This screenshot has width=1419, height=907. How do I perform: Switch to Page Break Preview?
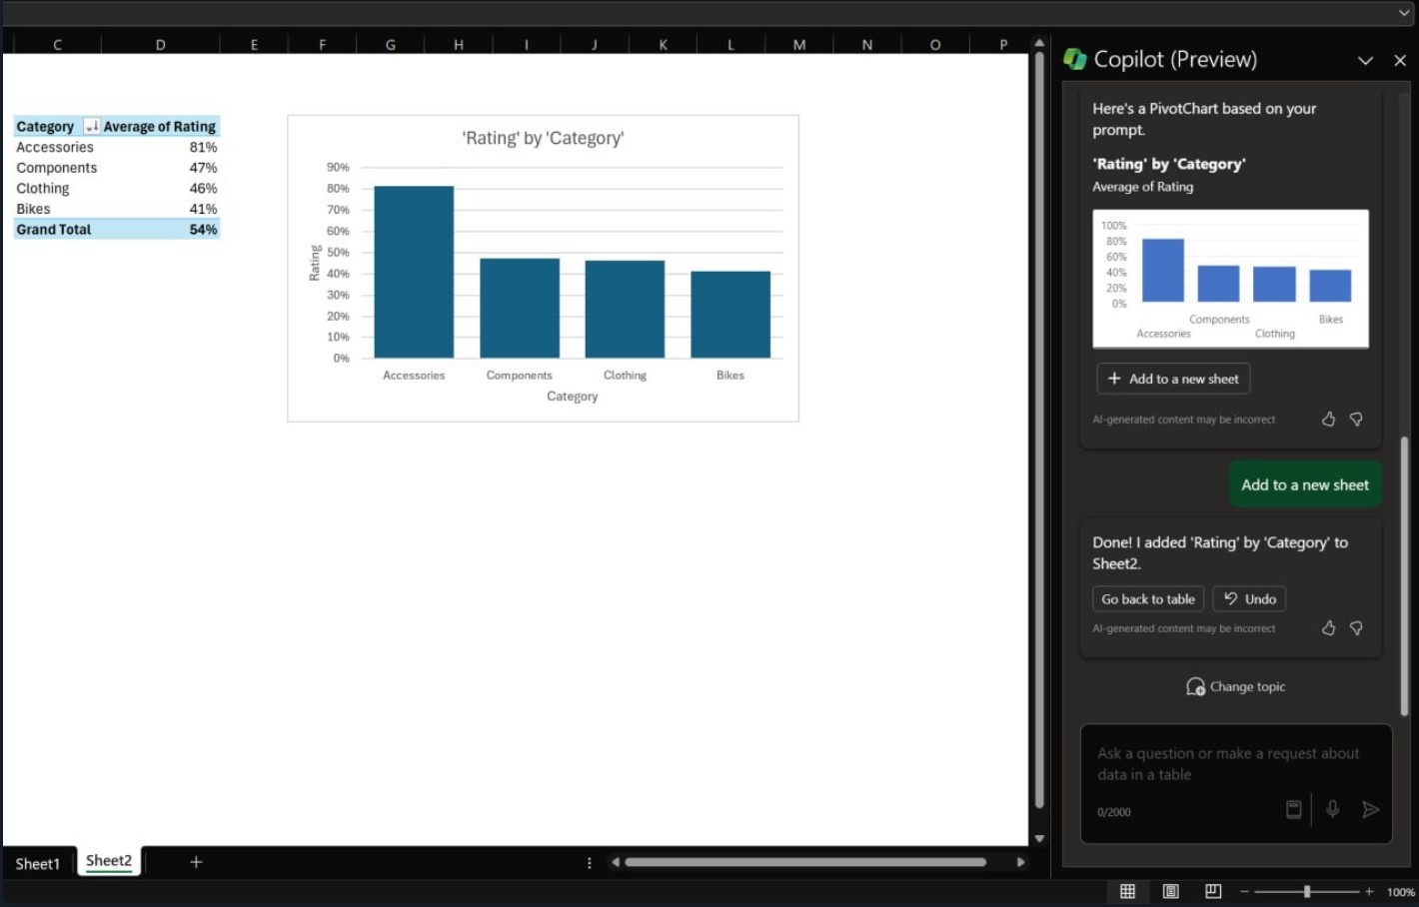(1213, 891)
